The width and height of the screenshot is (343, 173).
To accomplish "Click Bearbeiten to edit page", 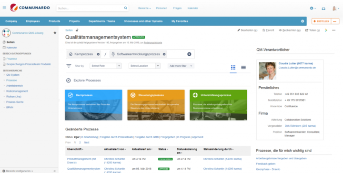I will click(247, 30).
